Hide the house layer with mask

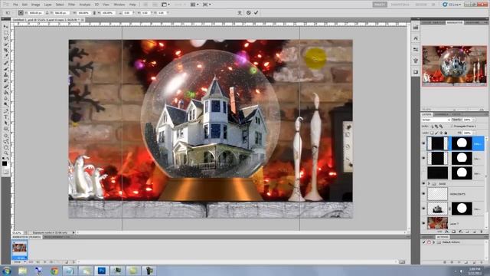[423, 209]
